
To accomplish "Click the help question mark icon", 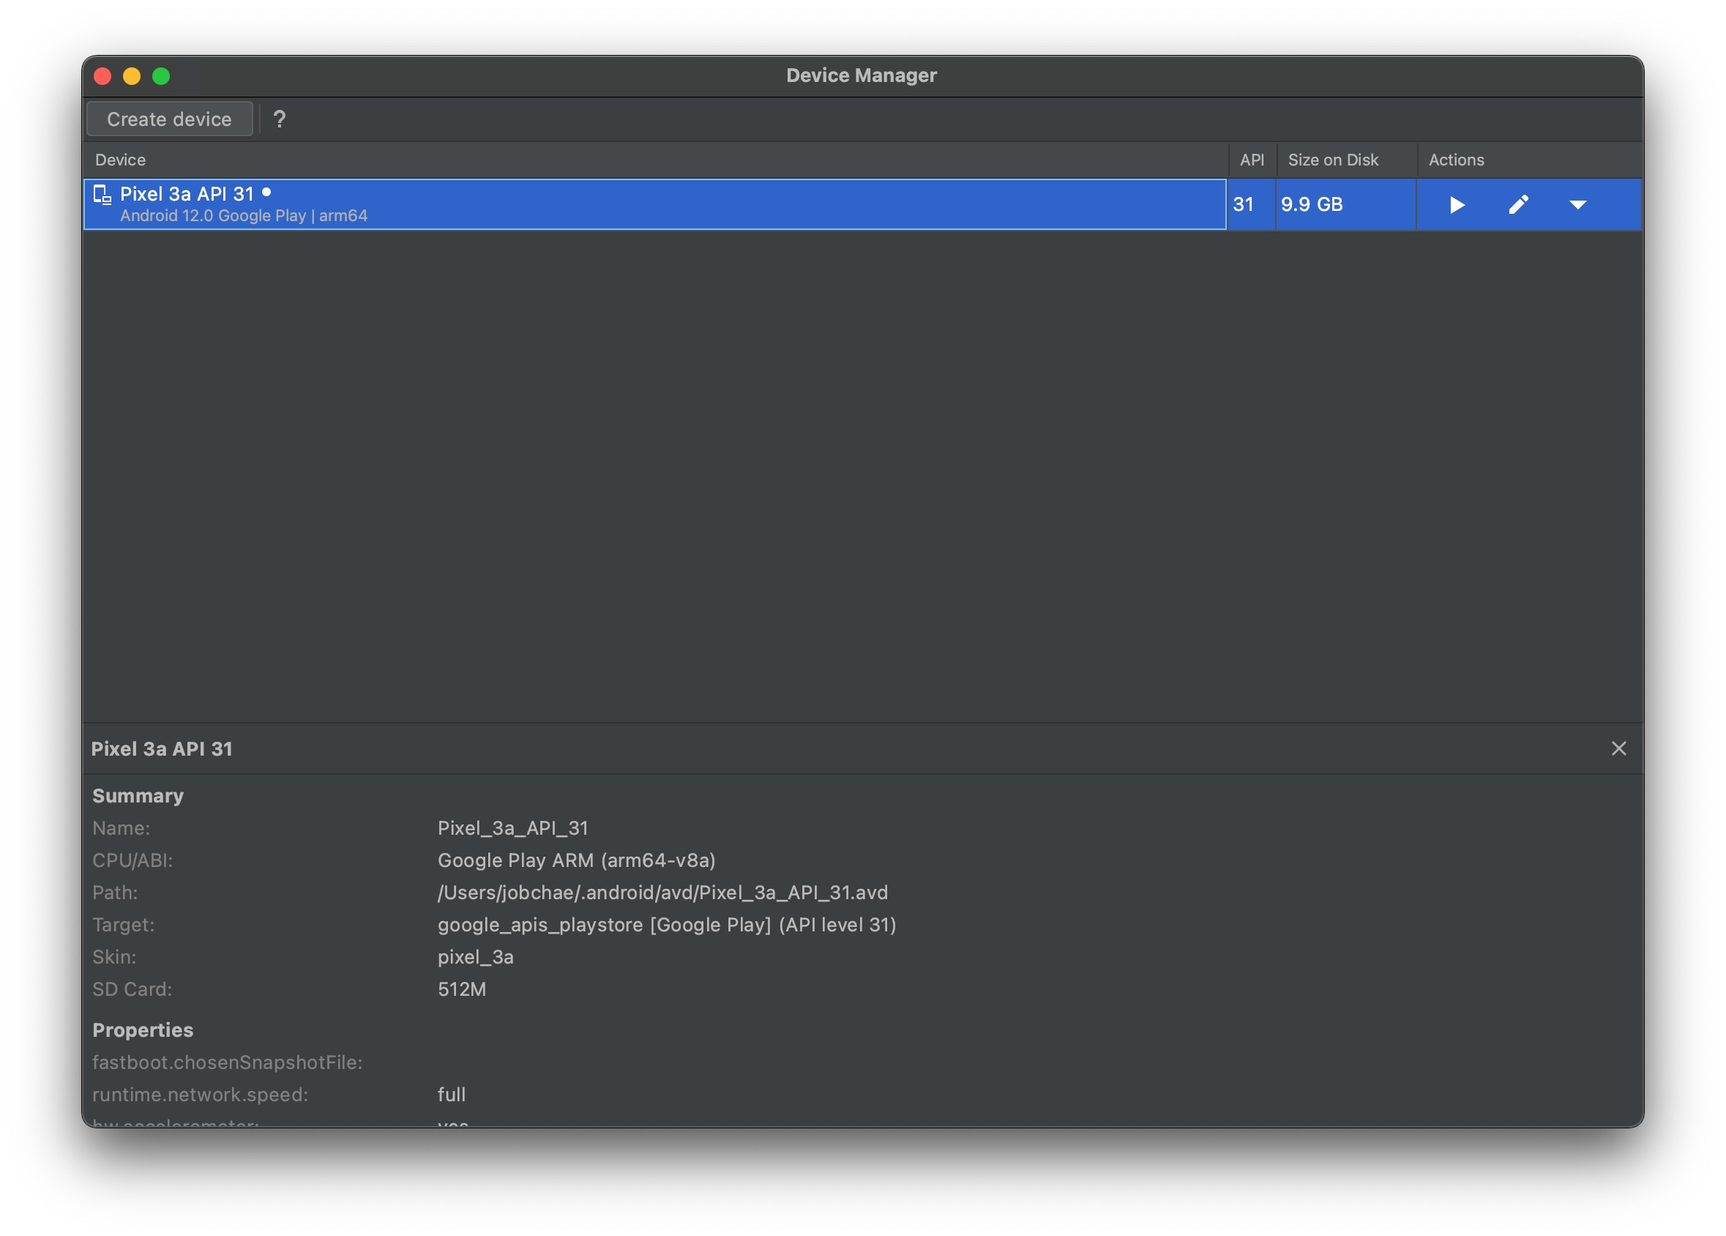I will pyautogui.click(x=279, y=119).
